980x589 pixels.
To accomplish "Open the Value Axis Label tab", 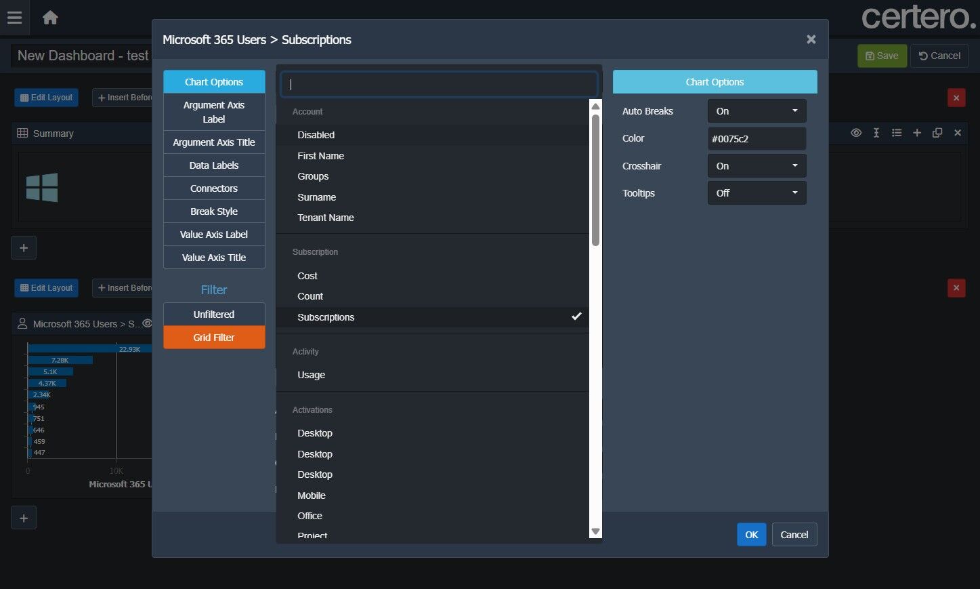I will (x=214, y=235).
